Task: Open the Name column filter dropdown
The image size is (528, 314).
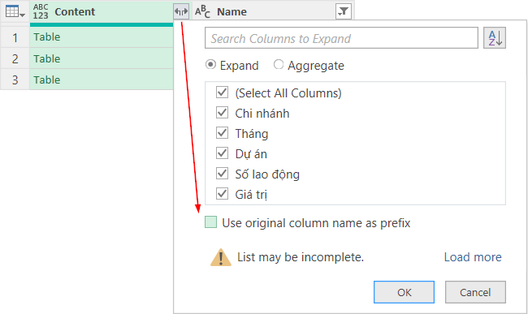Action: point(344,12)
